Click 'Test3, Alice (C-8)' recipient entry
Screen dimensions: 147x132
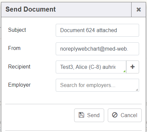point(80,67)
